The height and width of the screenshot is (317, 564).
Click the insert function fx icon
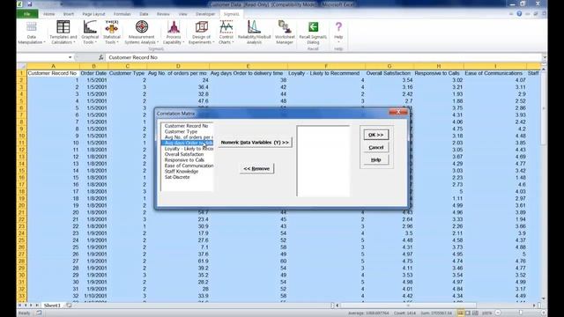click(100, 57)
